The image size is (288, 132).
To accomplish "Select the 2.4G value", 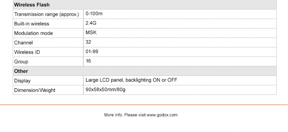I will click(91, 23).
